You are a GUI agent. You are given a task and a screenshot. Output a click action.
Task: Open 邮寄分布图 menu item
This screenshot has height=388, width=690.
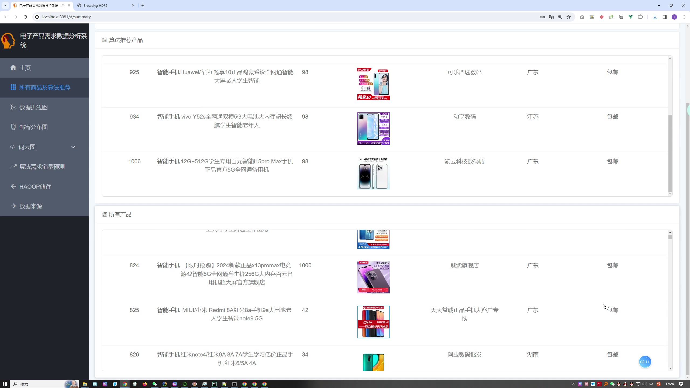44,127
